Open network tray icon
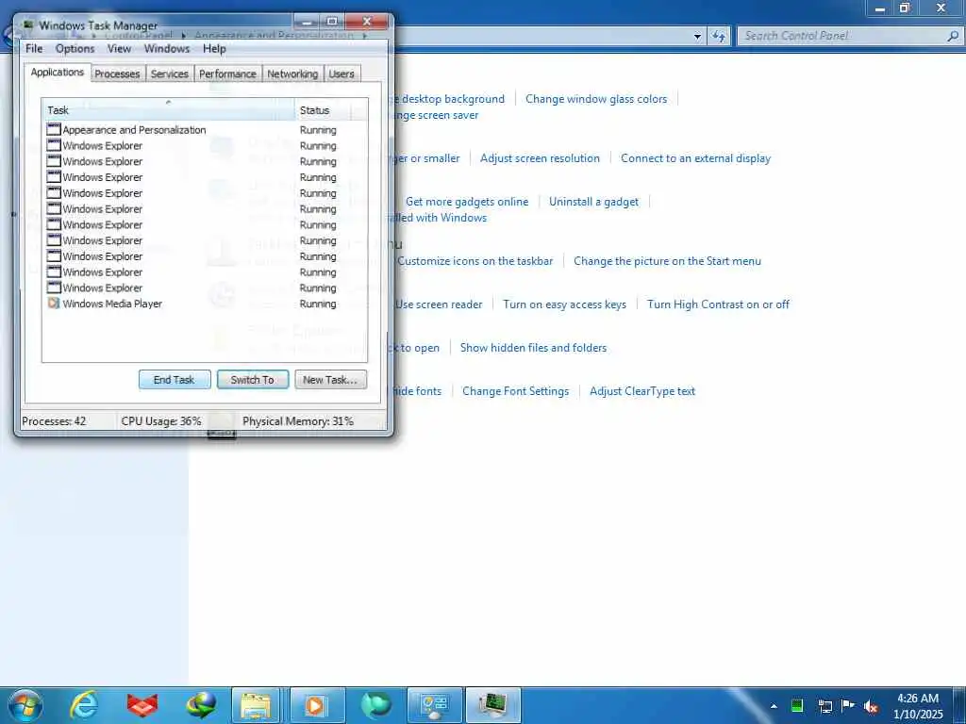Viewport: 966px width, 724px height. 824,706
